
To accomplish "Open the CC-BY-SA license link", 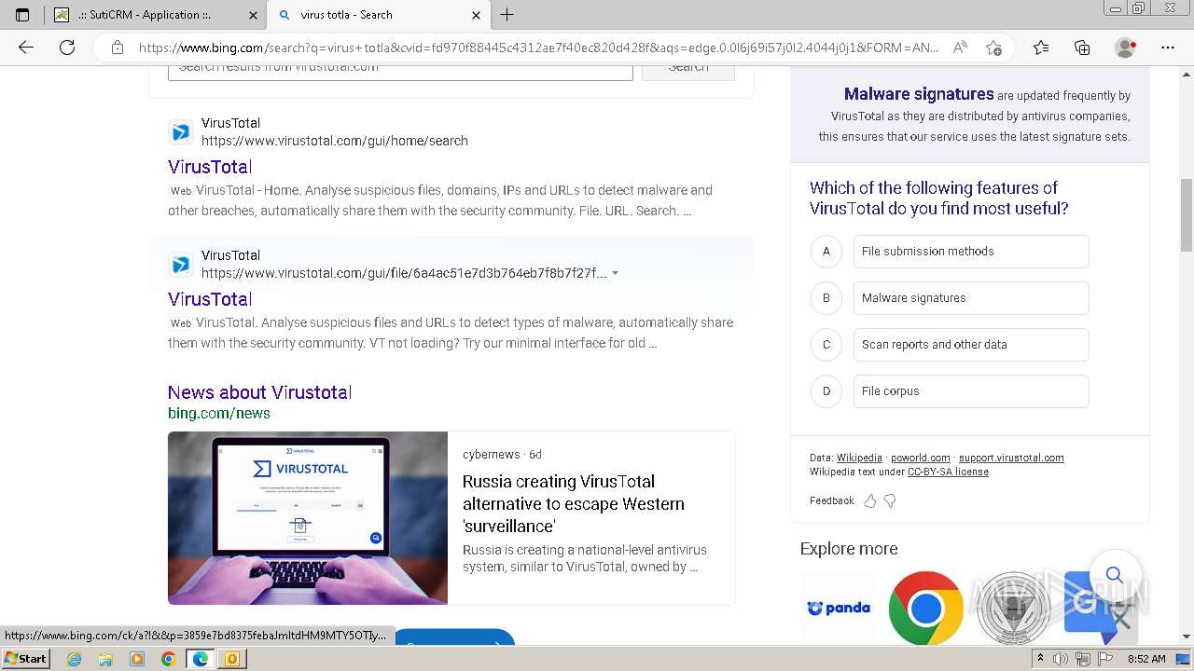I will click(948, 472).
